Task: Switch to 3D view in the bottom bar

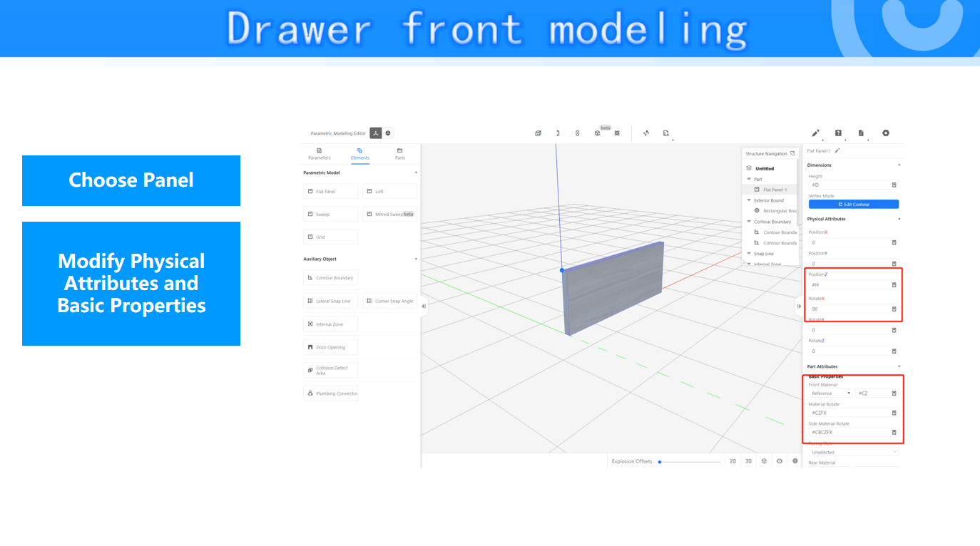Action: coord(748,461)
